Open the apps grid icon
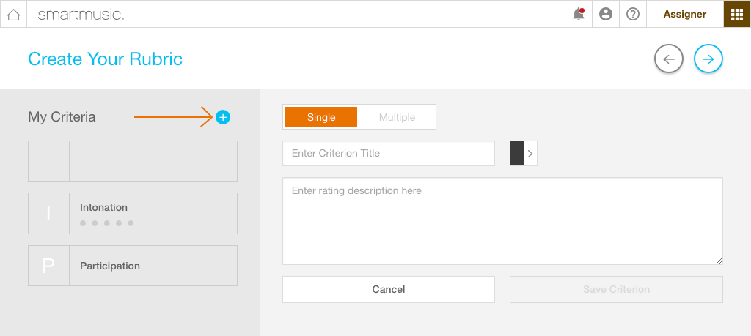Screen dimensions: 751x336 coord(737,15)
